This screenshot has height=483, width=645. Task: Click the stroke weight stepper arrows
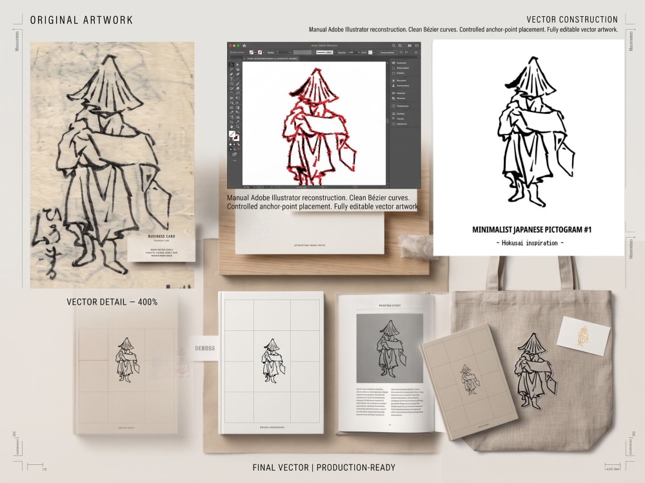277,53
